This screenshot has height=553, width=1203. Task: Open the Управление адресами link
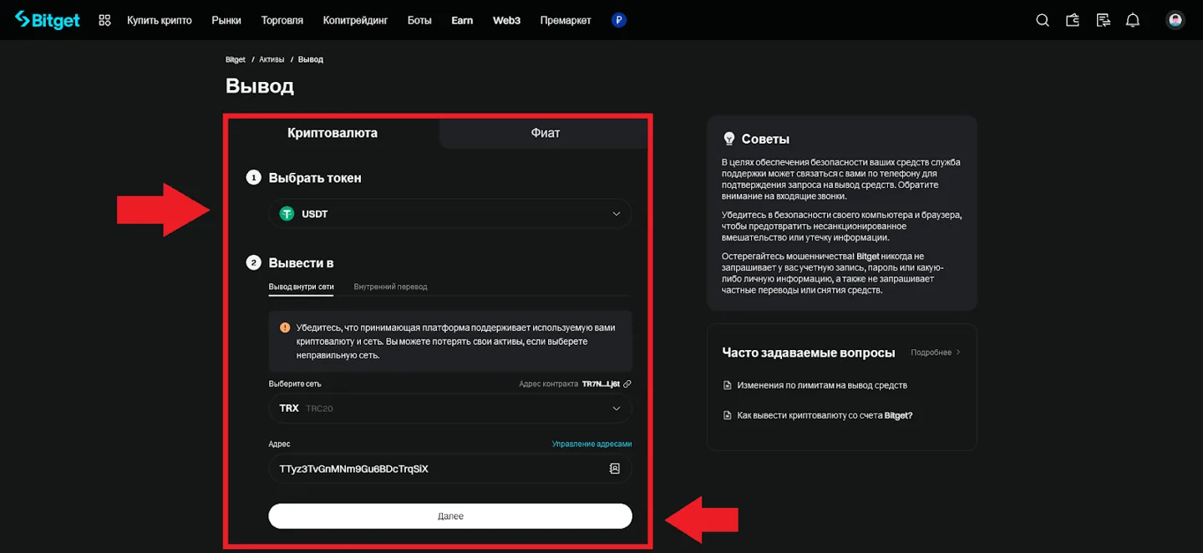[x=591, y=444]
